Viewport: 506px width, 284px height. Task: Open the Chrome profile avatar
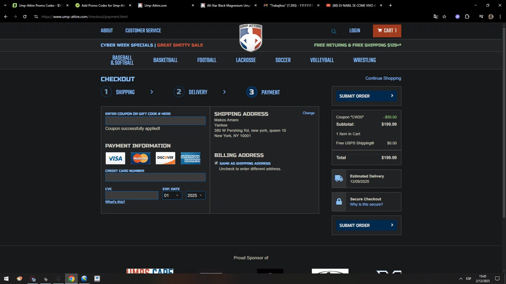point(491,16)
